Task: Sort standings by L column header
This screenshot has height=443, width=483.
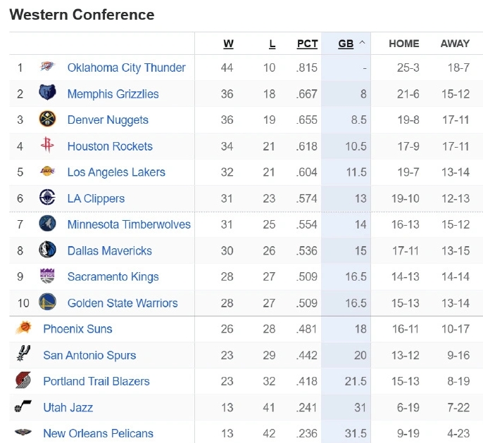Action: tap(272, 44)
